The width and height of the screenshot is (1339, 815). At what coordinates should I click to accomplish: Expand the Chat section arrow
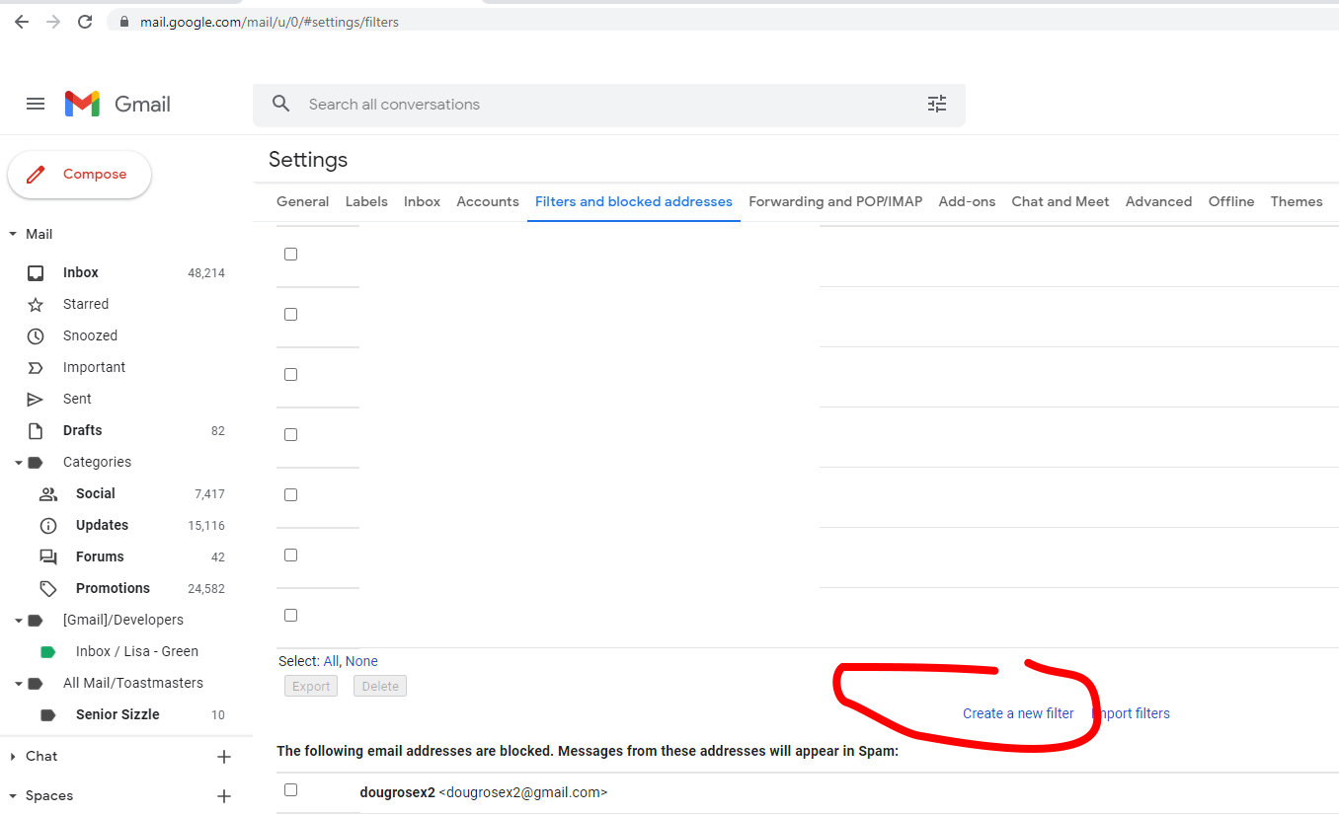[x=13, y=757]
